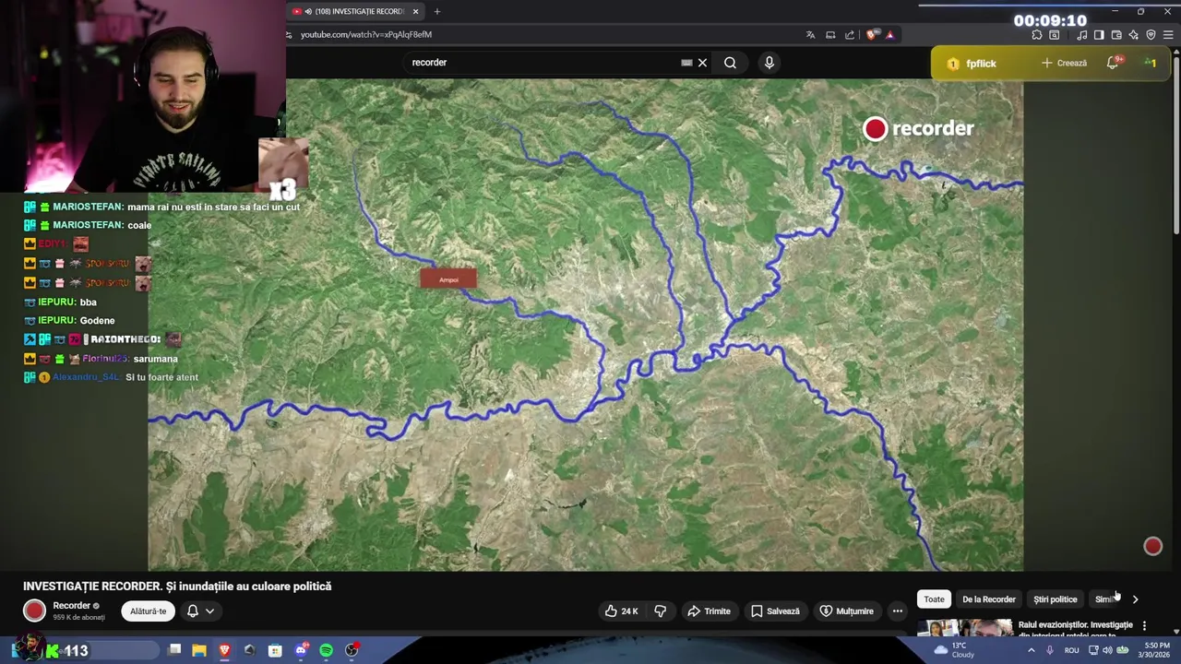1181x664 pixels.
Task: Select the INVESTIGAȚIE RECORDER browser tab
Action: (355, 11)
